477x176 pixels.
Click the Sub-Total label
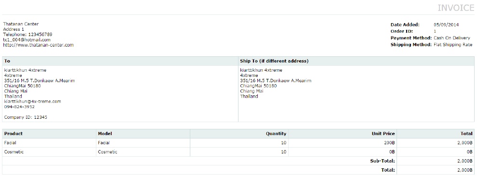pyautogui.click(x=383, y=161)
